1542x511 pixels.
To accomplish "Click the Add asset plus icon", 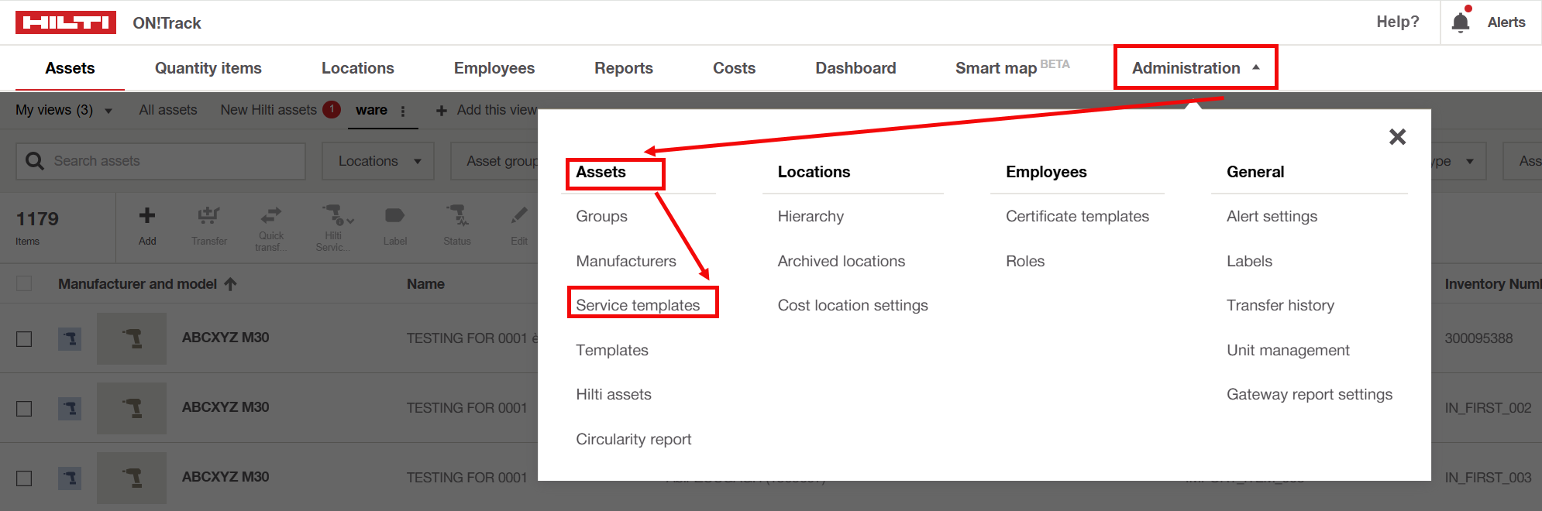I will click(147, 216).
